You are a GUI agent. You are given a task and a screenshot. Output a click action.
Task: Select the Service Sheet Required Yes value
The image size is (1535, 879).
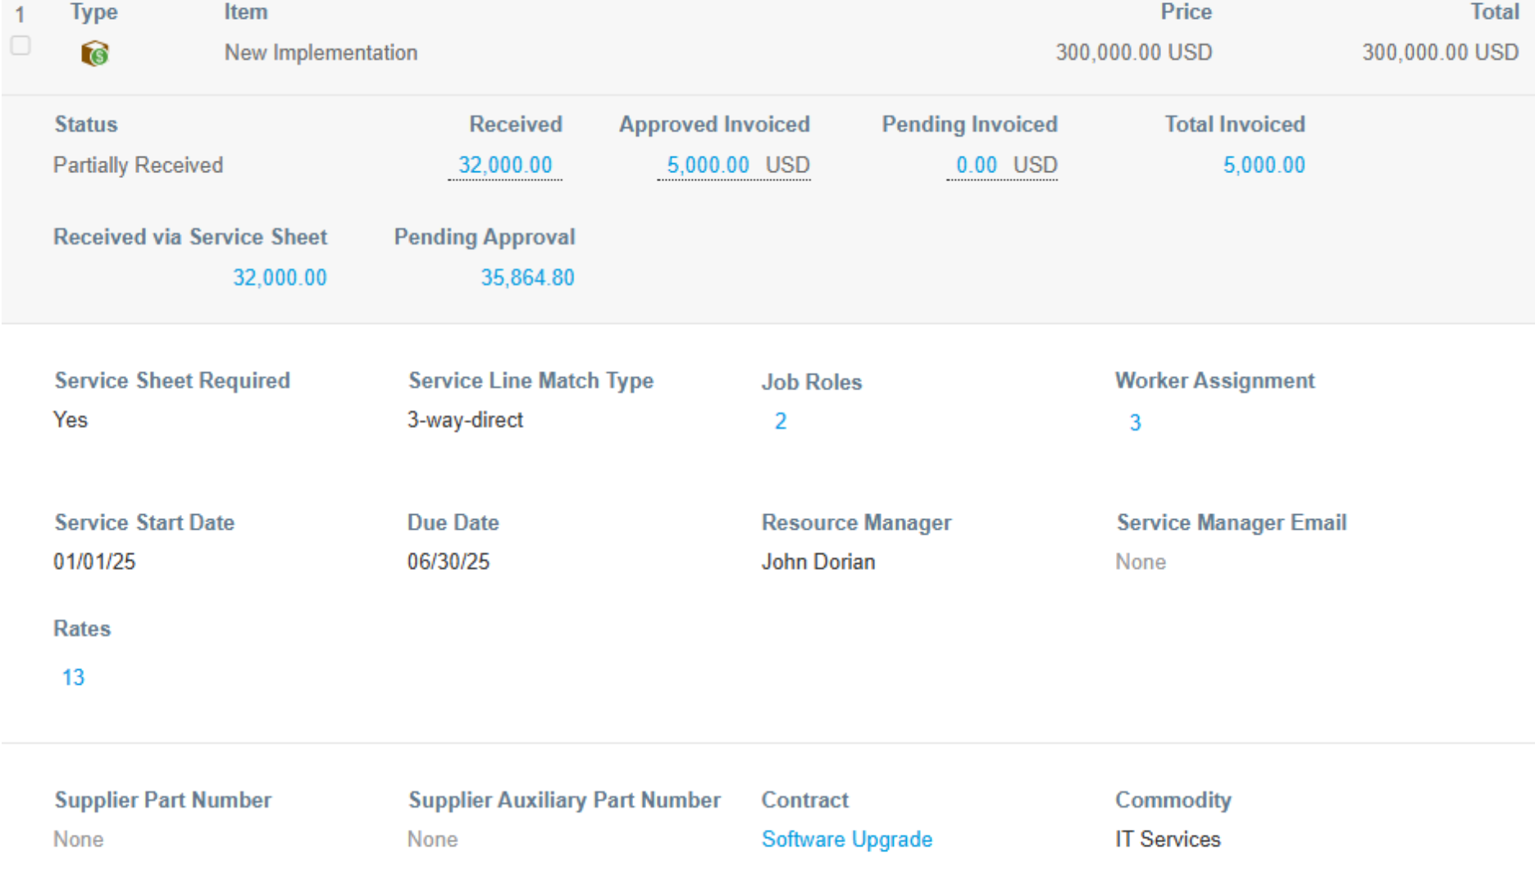tap(71, 420)
